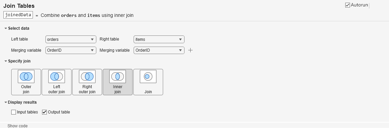
Task: Click the Join Tables title
Action: click(x=19, y=6)
